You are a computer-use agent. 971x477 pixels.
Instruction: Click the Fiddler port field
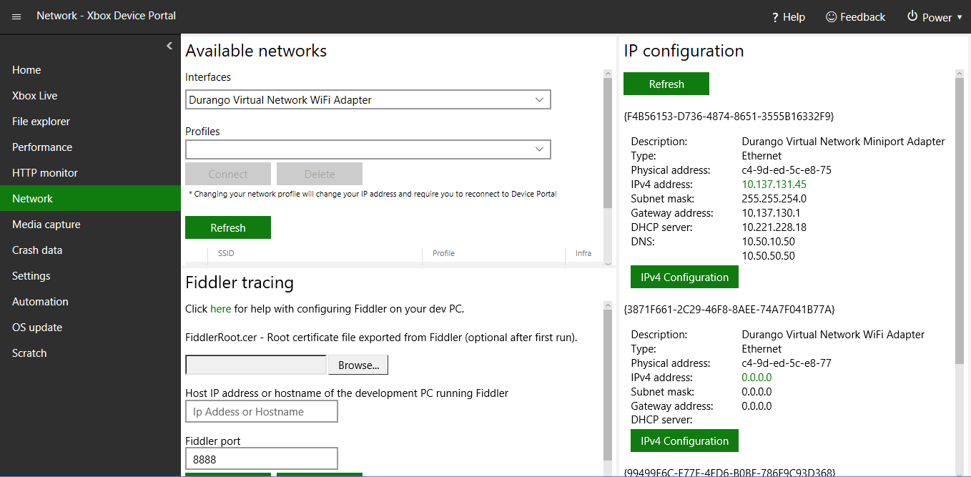[262, 458]
